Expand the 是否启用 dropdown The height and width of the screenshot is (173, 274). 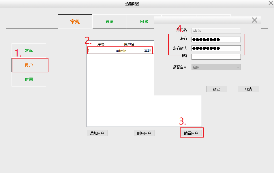216,67
